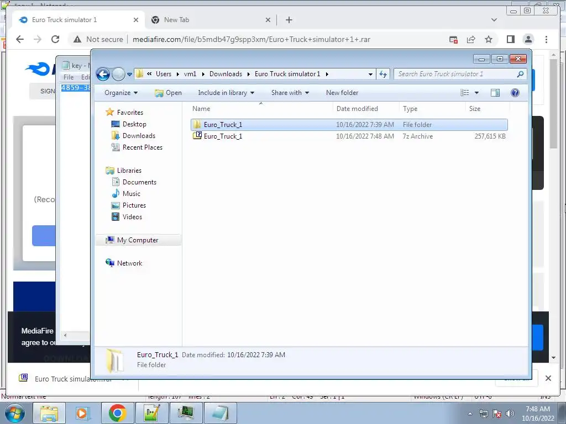
Task: Expand the arrow after Euro Truck simulator 1 breadcrumb
Action: (327, 75)
